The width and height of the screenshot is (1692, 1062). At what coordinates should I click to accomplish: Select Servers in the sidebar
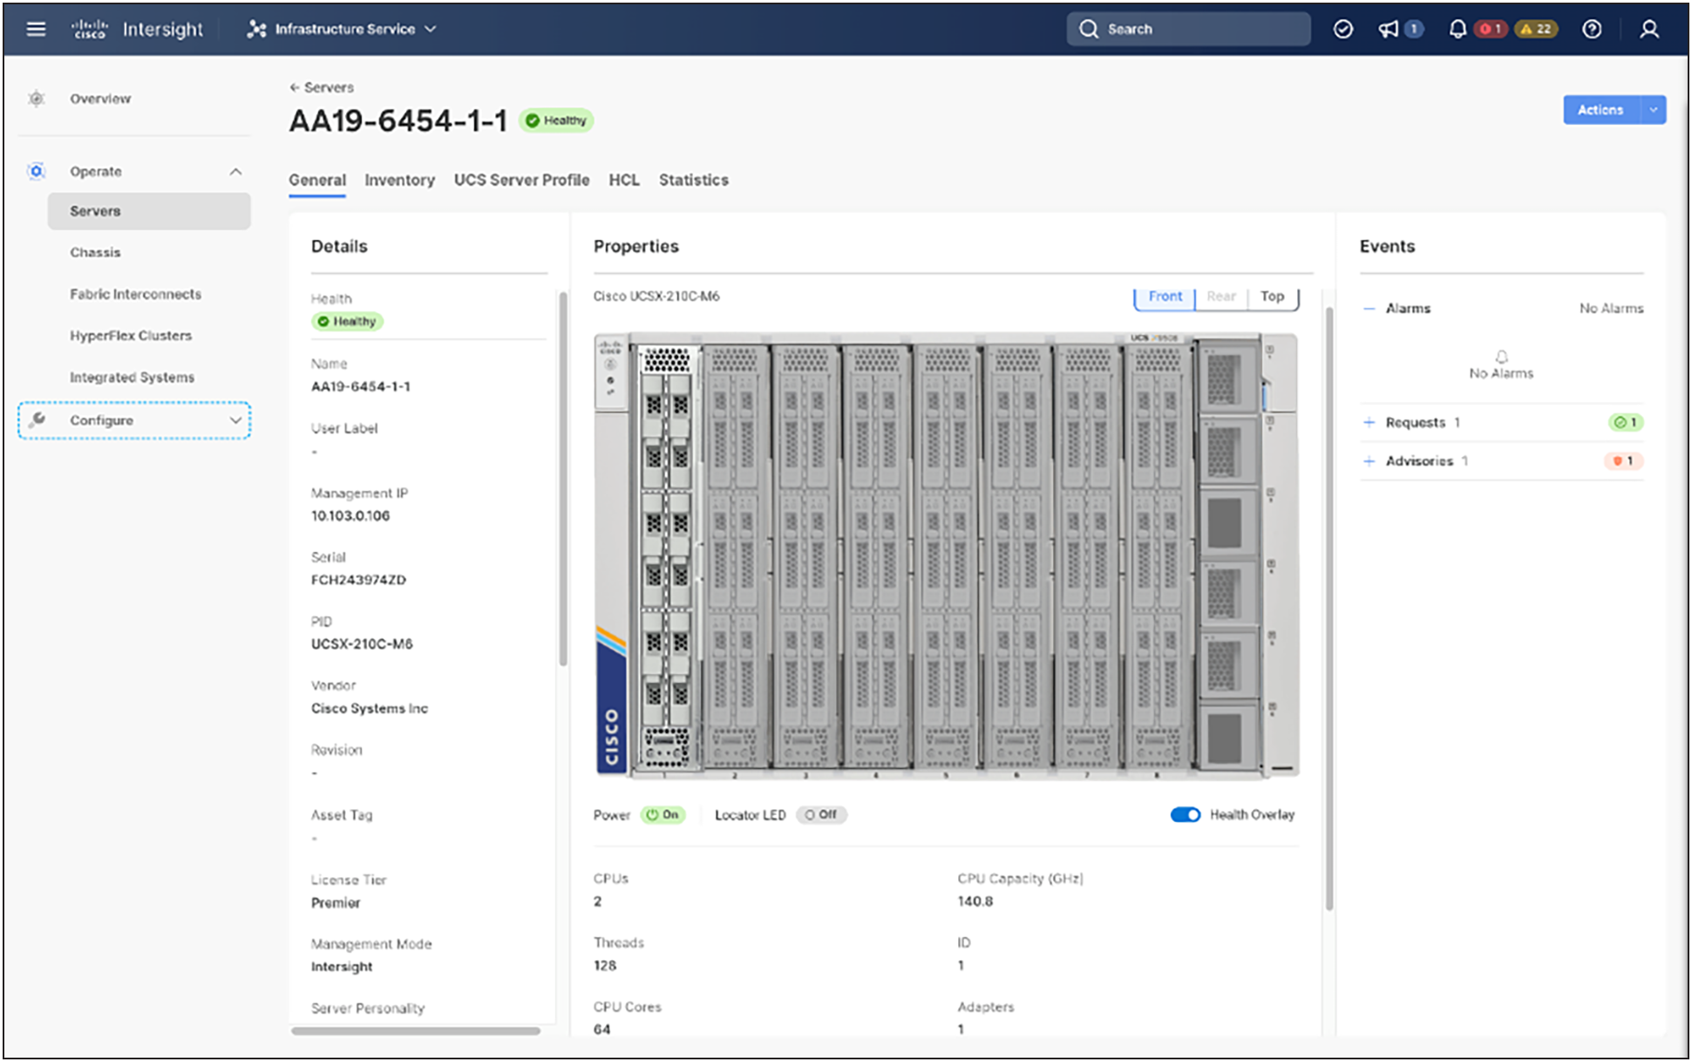point(149,211)
